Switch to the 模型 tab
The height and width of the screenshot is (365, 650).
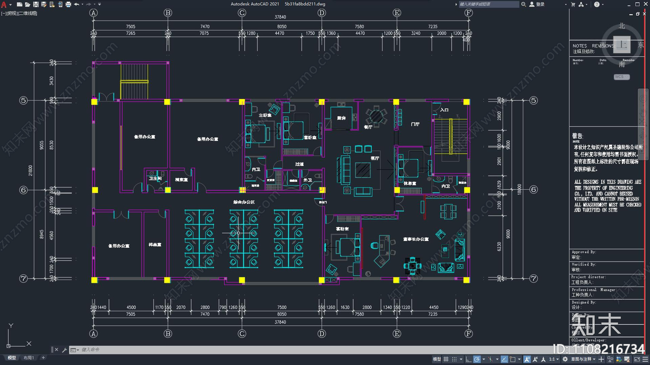coord(12,358)
